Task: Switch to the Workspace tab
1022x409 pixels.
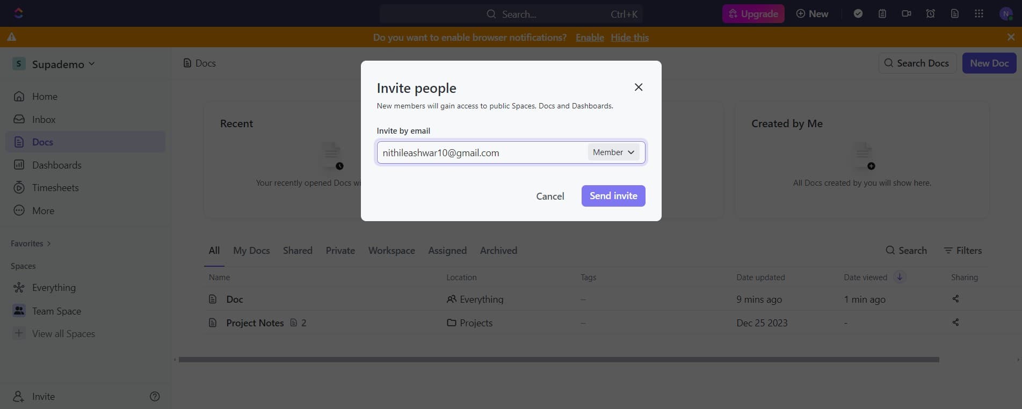Action: pos(392,250)
